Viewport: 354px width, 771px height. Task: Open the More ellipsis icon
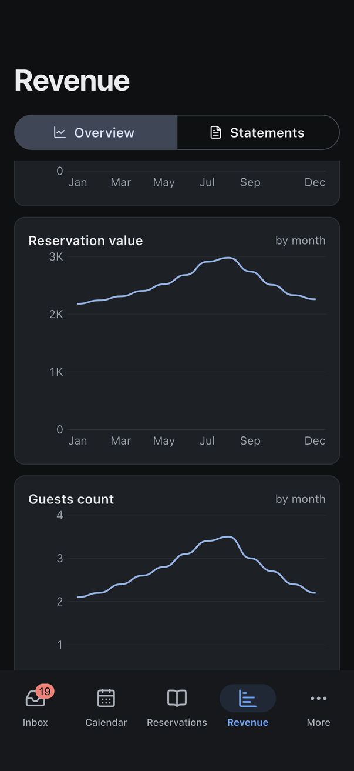318,698
